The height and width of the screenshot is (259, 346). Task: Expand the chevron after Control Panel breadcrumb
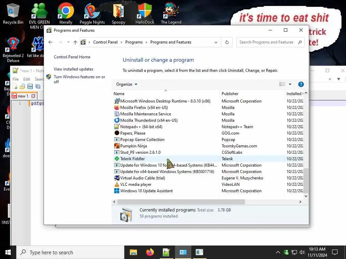pos(121,42)
